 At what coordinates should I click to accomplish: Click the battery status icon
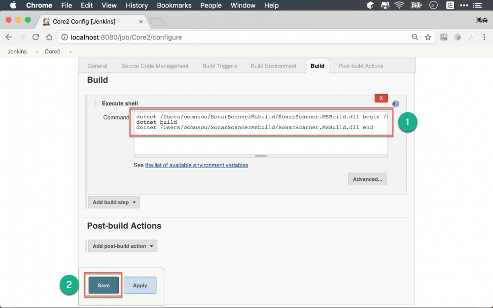click(x=415, y=5)
